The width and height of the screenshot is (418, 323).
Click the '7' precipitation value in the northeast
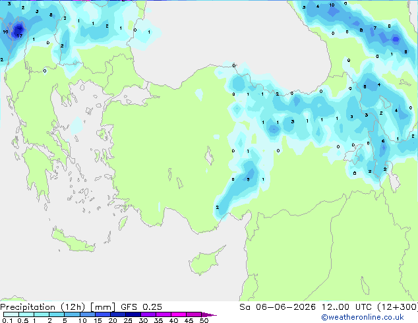374,28
